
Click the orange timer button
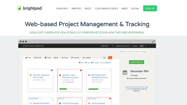110,58
